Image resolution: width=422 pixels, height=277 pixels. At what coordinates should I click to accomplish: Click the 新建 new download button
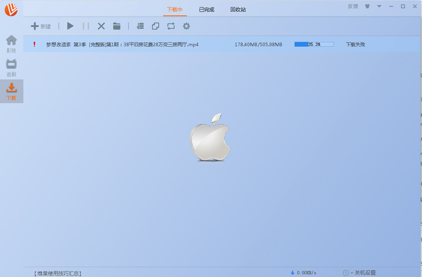[41, 26]
